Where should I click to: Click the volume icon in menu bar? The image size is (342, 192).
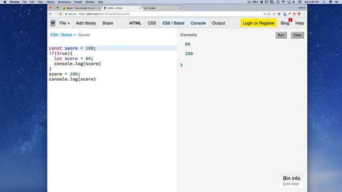(x=294, y=2)
